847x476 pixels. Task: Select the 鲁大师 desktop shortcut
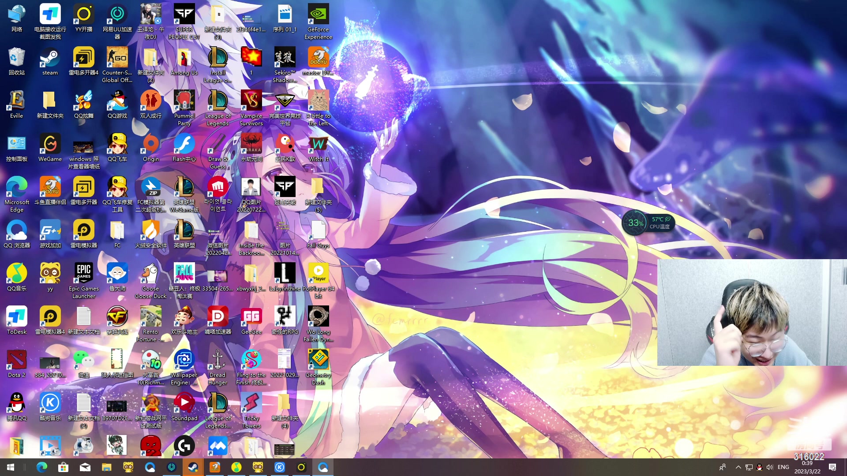click(x=117, y=278)
